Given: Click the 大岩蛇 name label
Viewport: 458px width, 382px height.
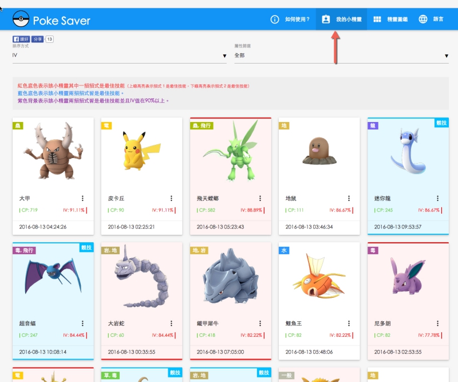Looking at the screenshot, I should [116, 324].
